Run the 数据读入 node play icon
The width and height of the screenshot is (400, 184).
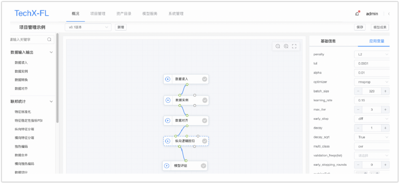click(168, 79)
